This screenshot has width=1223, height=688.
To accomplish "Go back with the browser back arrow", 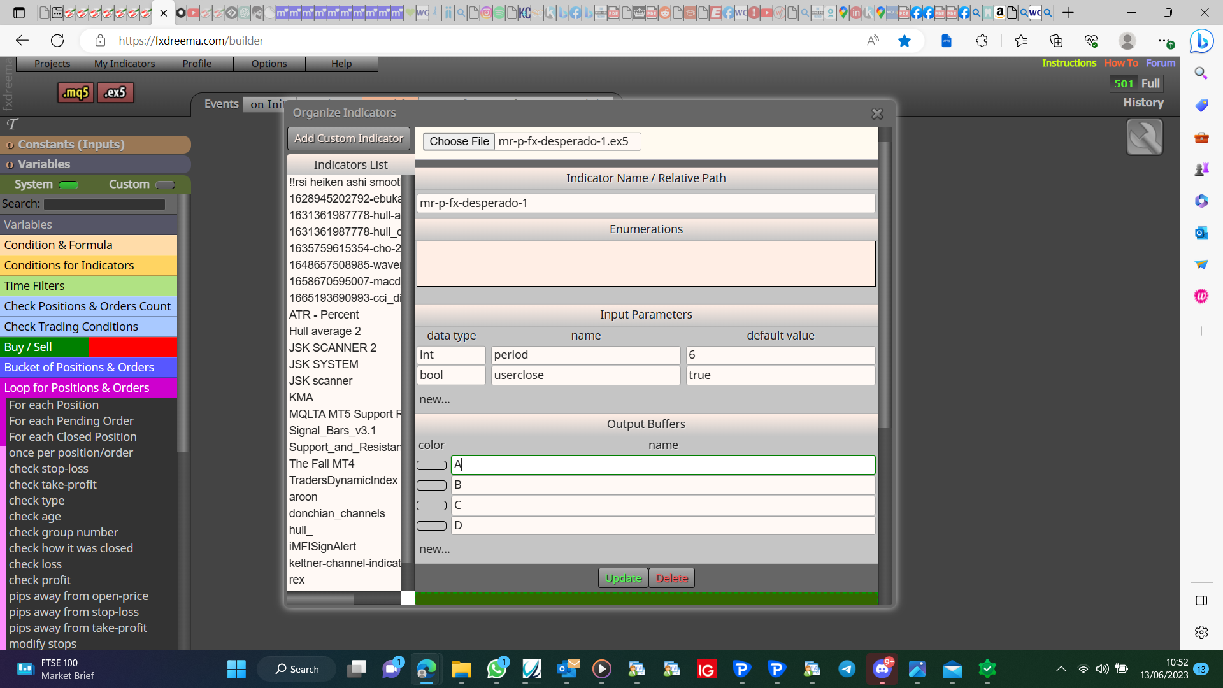I will (x=22, y=41).
